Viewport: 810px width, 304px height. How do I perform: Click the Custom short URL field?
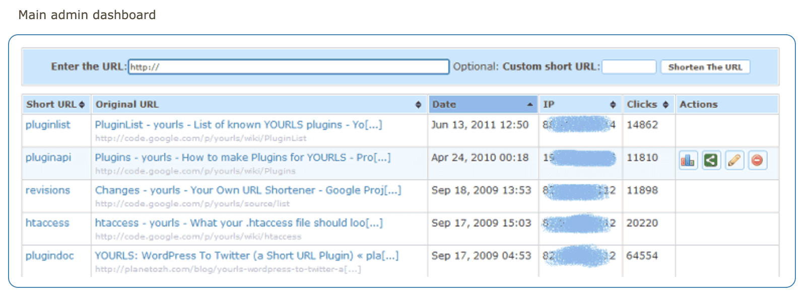coord(629,67)
